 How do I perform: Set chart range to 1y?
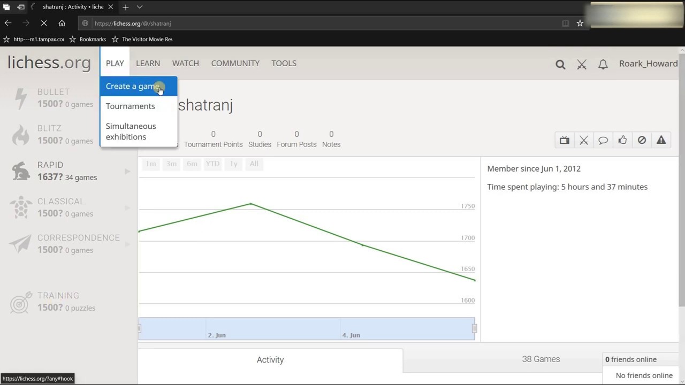pyautogui.click(x=233, y=164)
